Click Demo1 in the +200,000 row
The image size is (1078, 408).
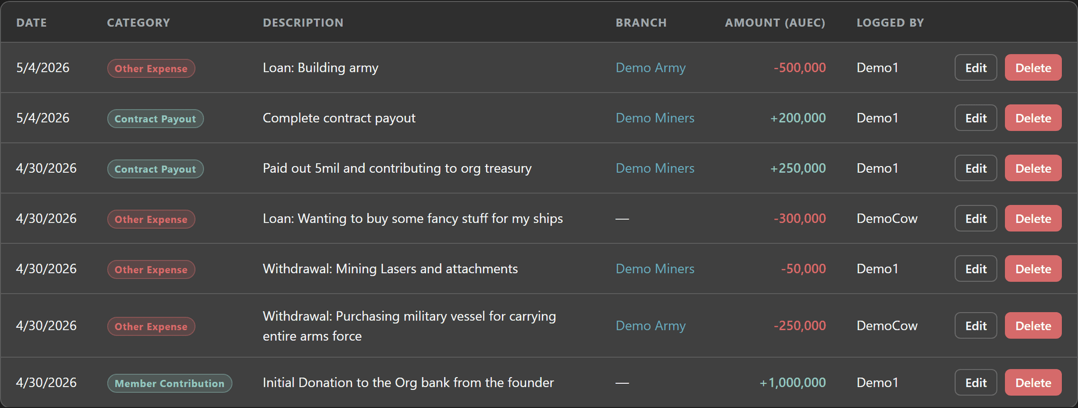click(x=878, y=118)
